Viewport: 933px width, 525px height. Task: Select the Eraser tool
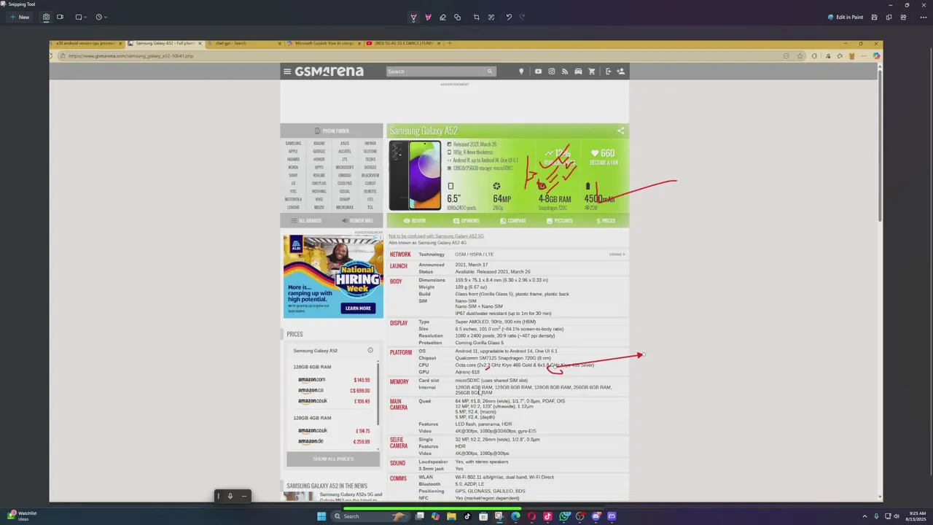(442, 17)
